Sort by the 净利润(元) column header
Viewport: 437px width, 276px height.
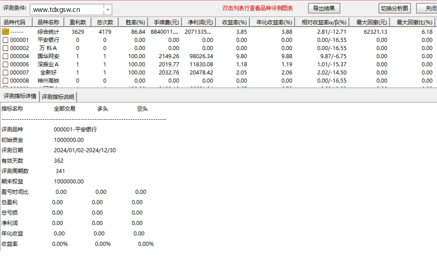click(x=198, y=22)
